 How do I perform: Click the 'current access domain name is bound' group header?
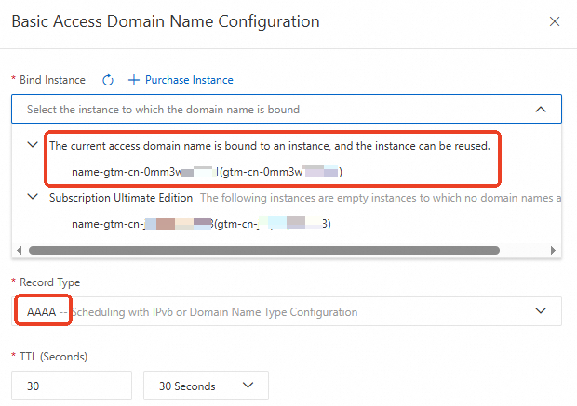pyautogui.click(x=270, y=146)
